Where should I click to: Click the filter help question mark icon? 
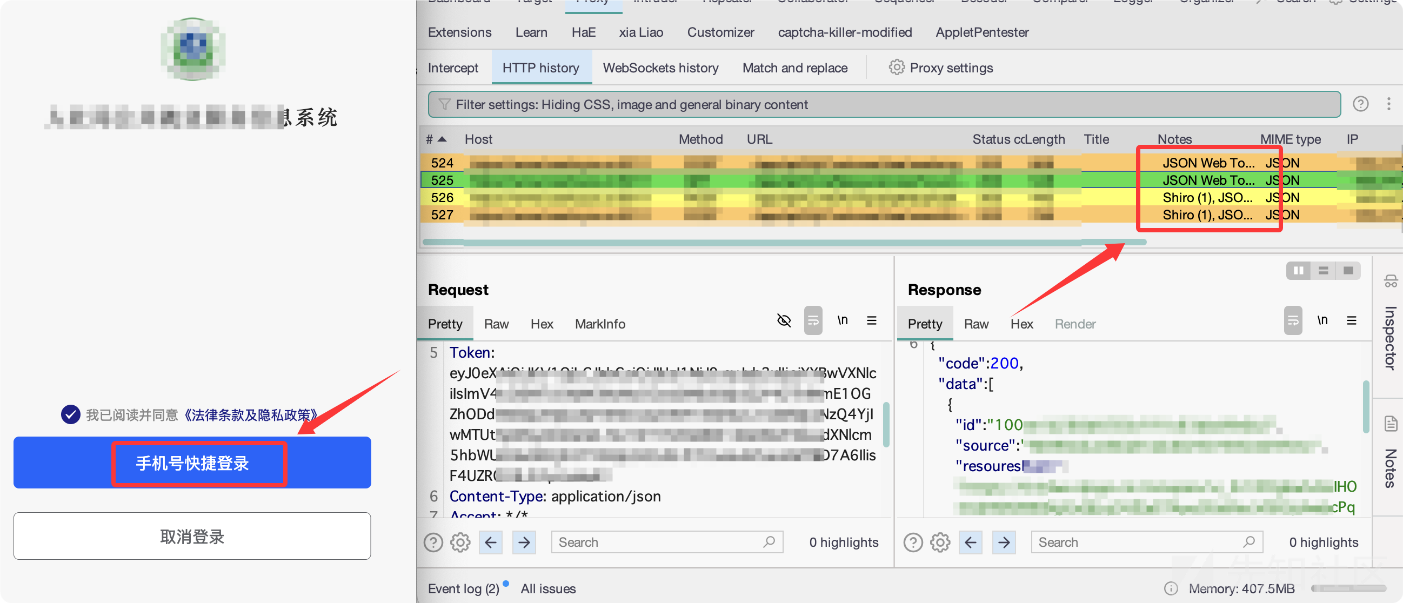point(1360,104)
